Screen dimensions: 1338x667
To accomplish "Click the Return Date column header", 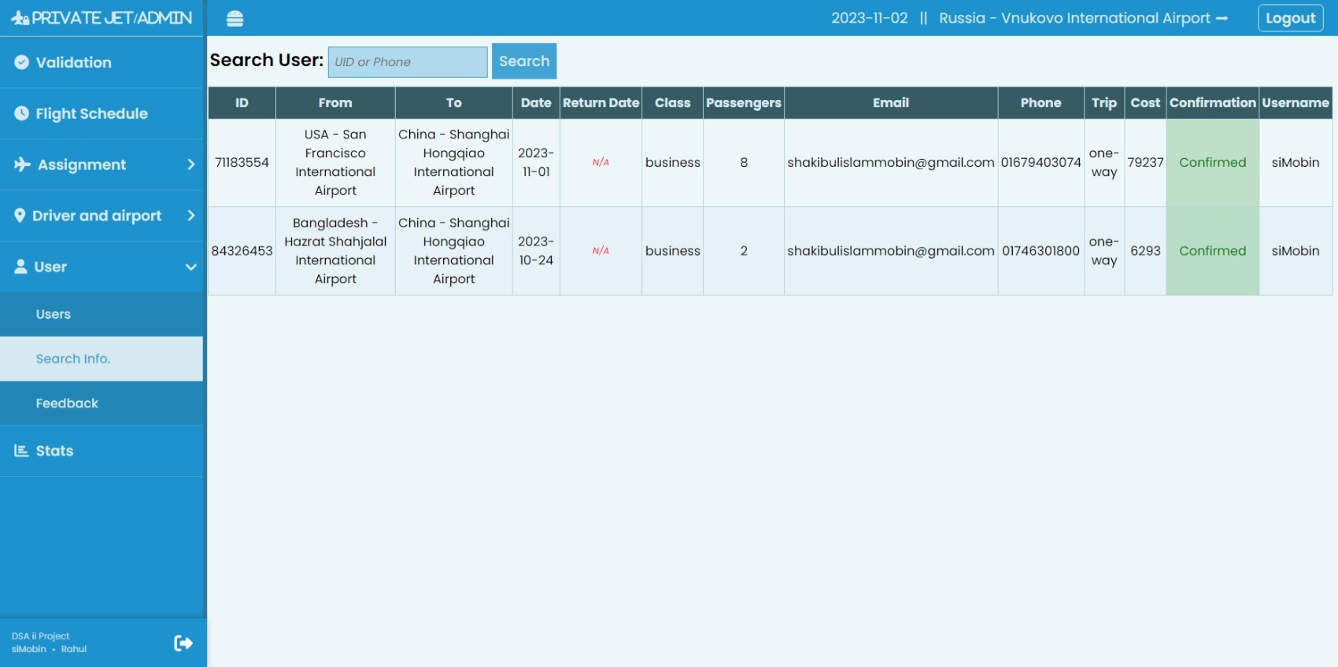I will point(601,103).
